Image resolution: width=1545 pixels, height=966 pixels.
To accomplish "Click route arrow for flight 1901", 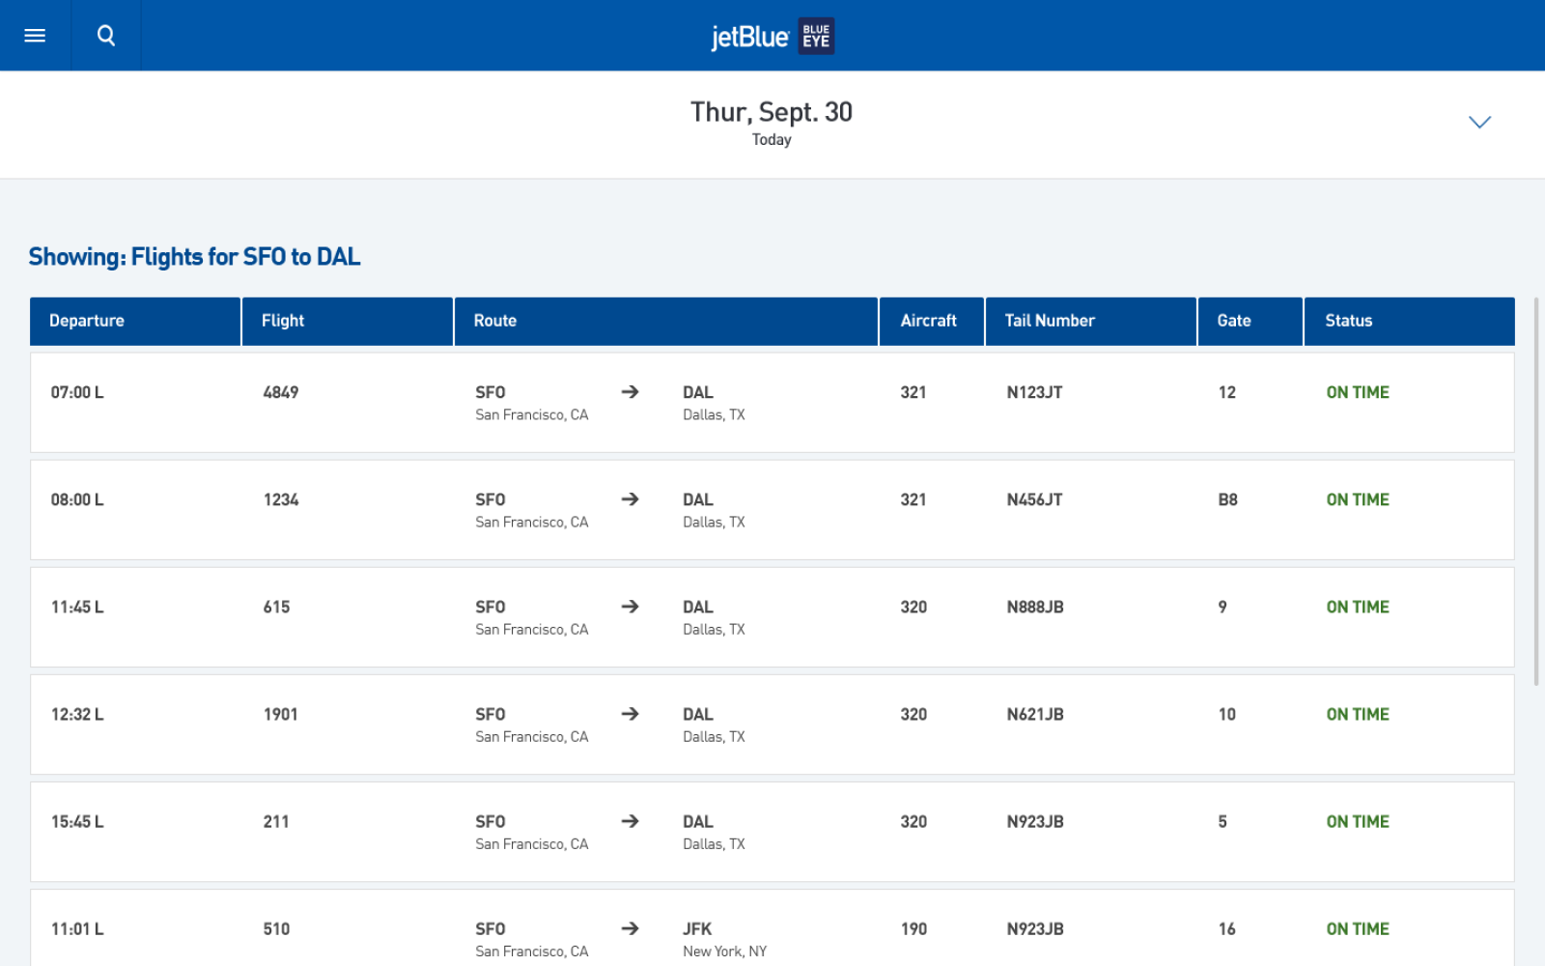I will (630, 714).
